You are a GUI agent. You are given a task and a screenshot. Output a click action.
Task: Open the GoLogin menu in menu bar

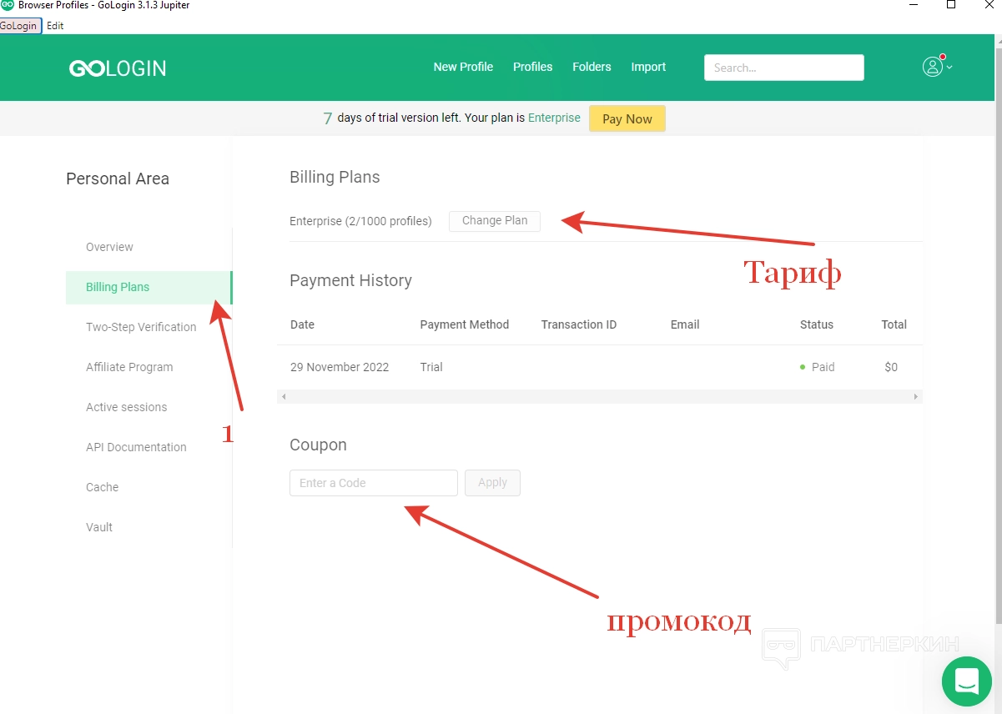20,26
